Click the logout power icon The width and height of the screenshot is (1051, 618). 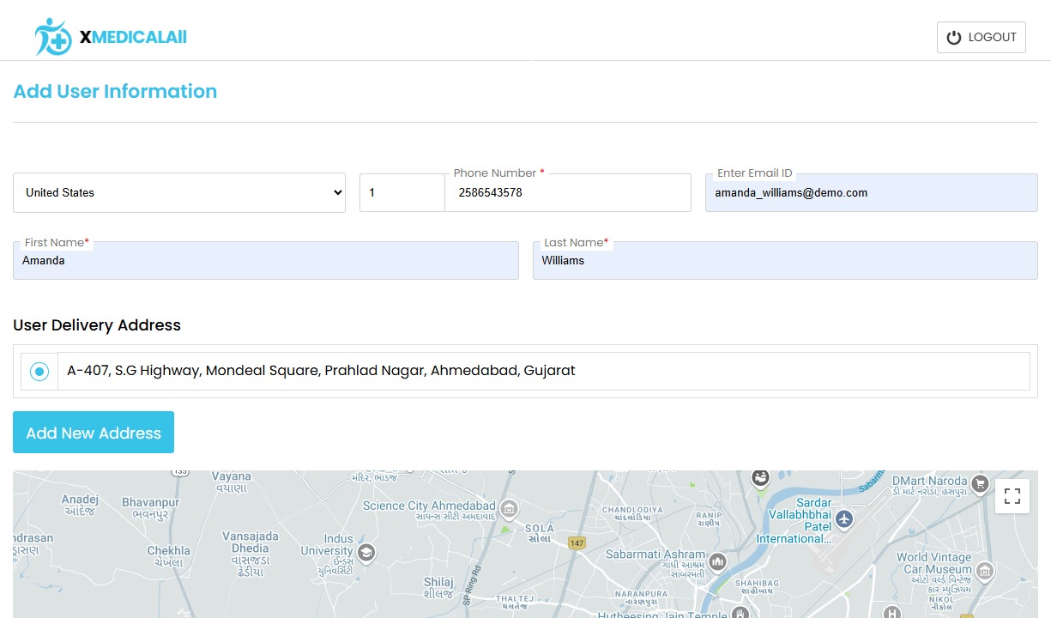coord(954,38)
